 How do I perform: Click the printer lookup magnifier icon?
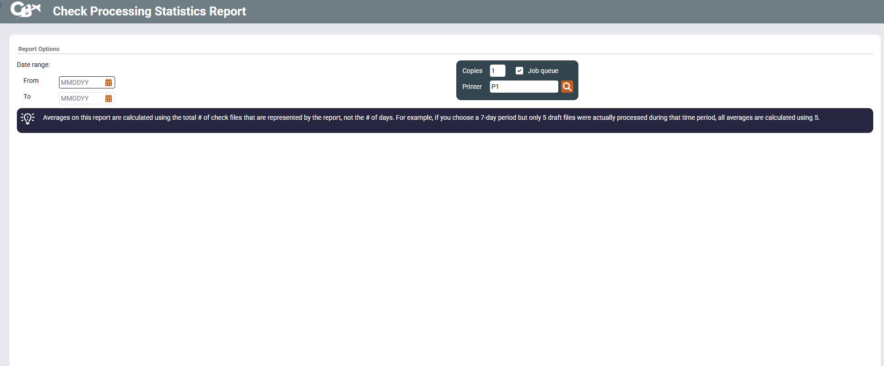click(567, 87)
